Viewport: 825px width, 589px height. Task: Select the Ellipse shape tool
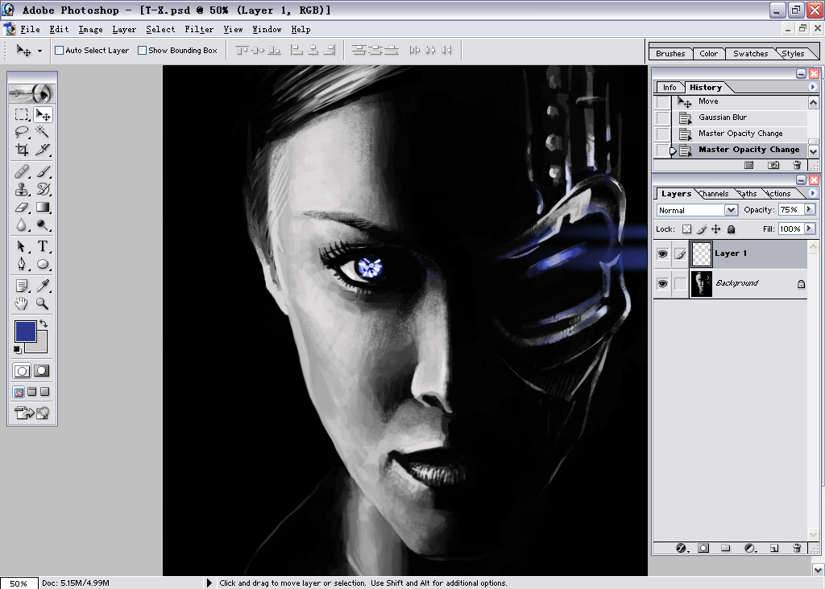click(43, 264)
